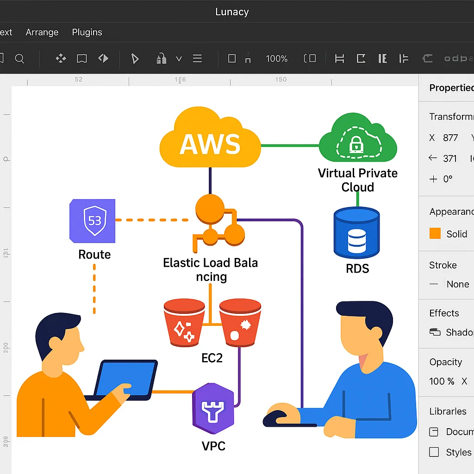Select the Code view icon
The height and width of the screenshot is (474, 474).
[x=104, y=59]
